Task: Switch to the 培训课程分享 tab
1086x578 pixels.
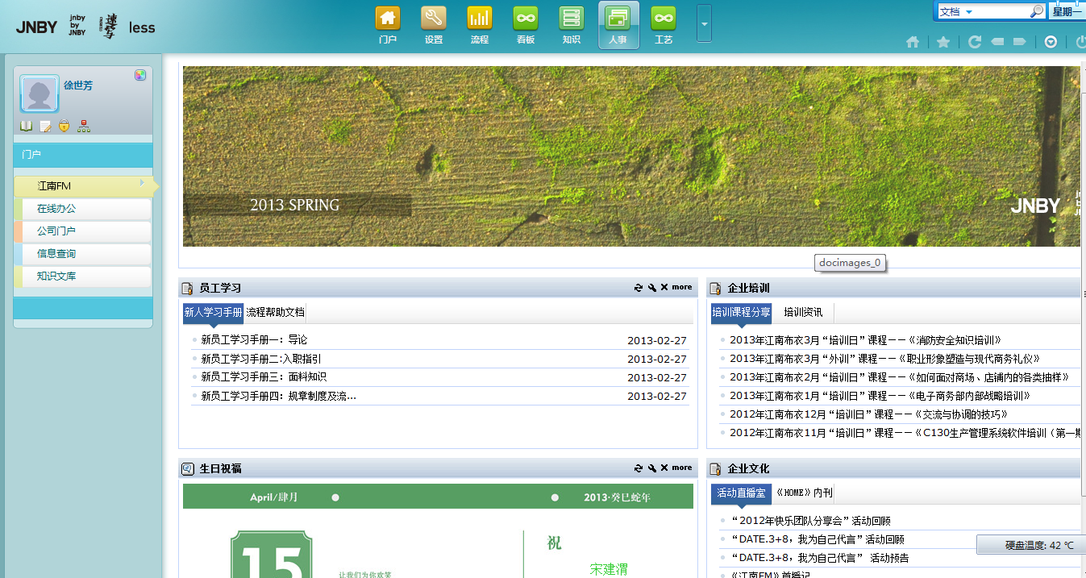Action: pos(741,313)
